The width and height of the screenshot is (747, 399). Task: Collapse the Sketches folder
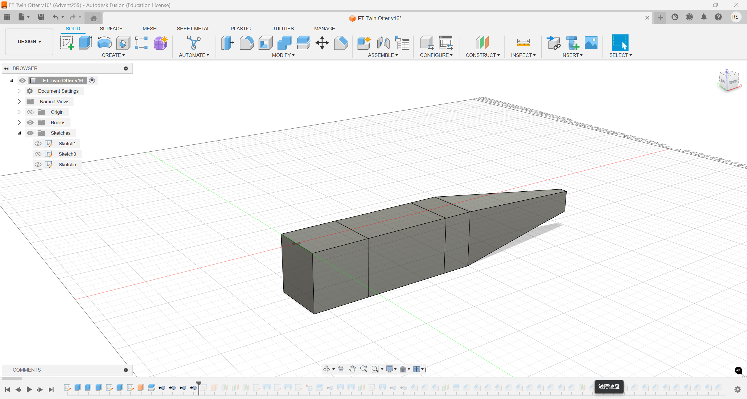click(x=19, y=133)
